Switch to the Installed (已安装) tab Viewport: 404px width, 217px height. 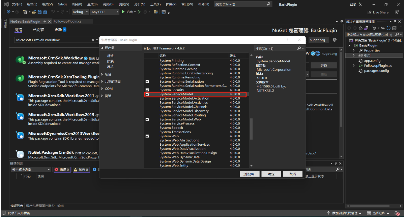click(38, 30)
